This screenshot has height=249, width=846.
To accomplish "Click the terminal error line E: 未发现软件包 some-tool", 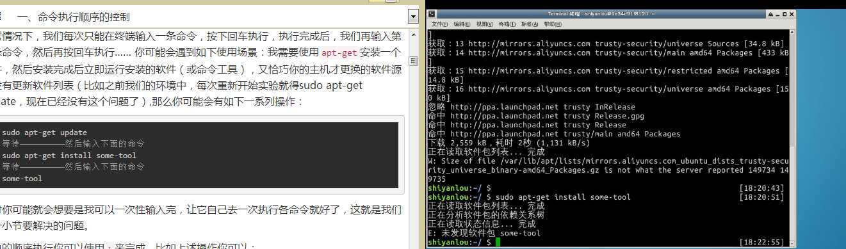I will (484, 233).
